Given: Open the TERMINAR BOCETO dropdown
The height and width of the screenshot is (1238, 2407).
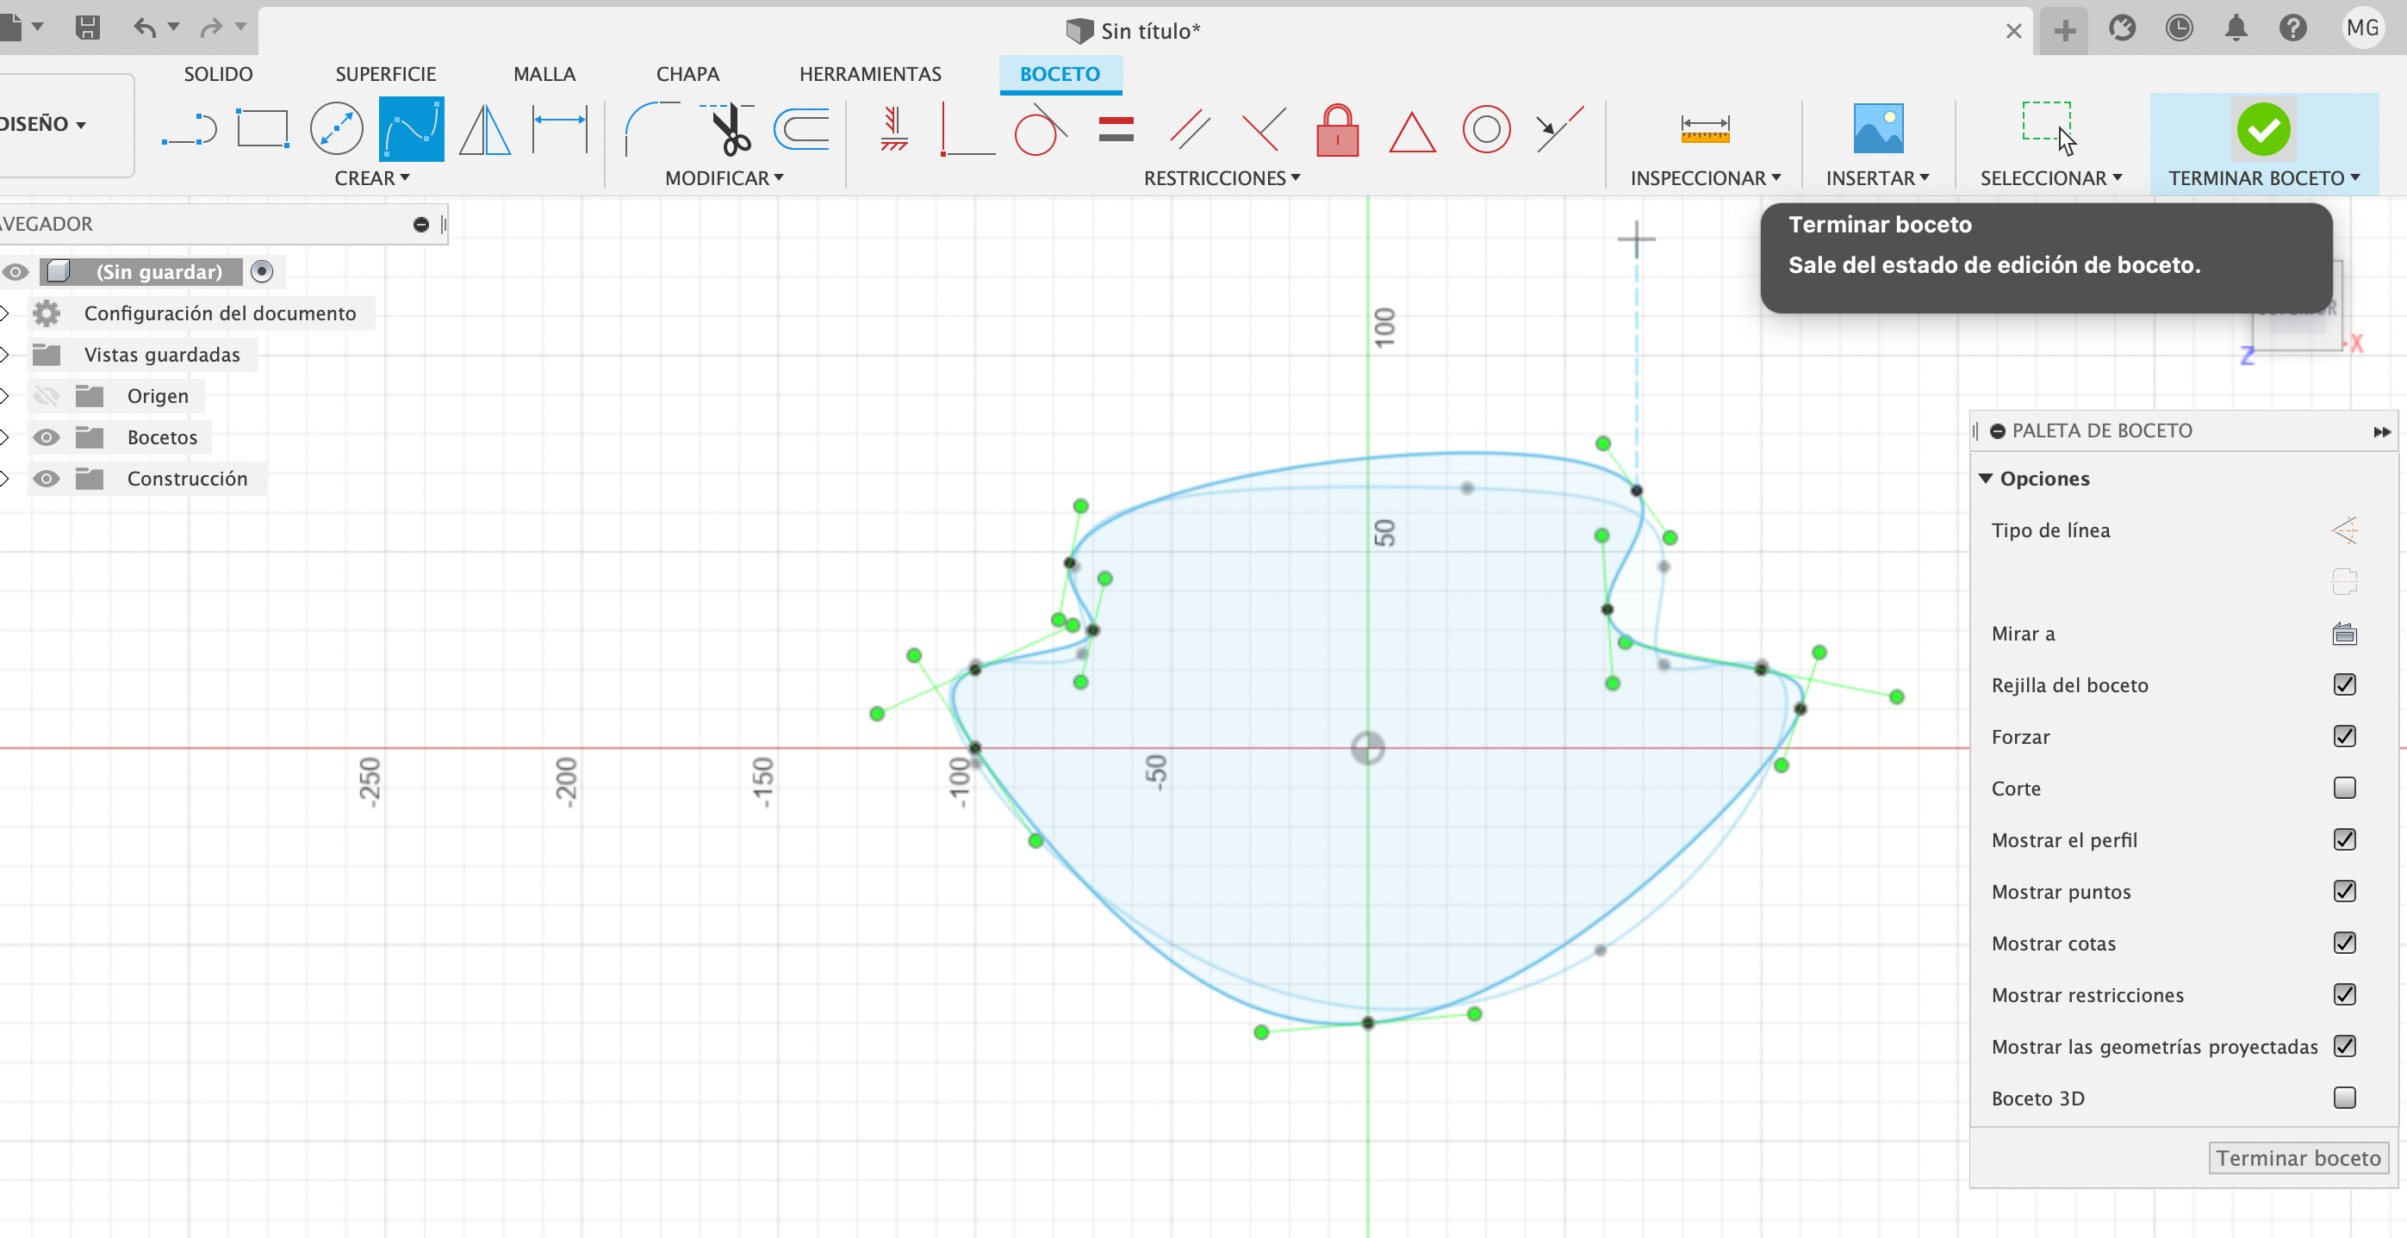Looking at the screenshot, I should coord(2264,177).
